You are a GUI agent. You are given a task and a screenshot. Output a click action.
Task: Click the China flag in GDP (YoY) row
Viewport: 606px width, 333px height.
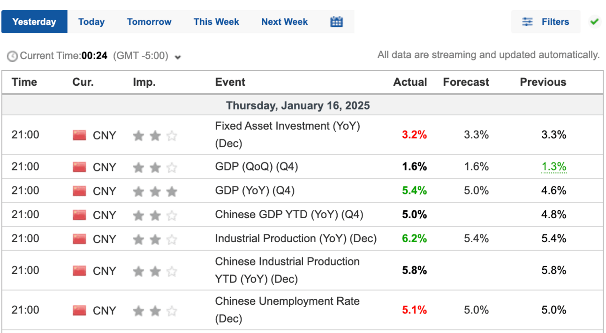tap(79, 191)
